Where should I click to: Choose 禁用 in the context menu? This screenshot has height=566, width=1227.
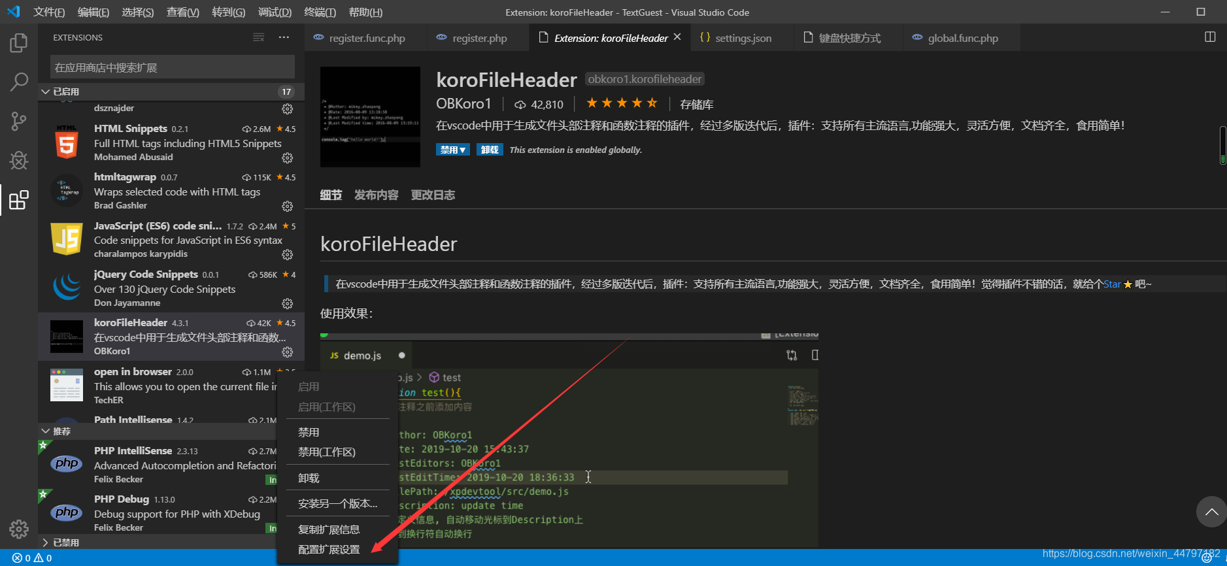coord(338,432)
